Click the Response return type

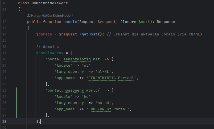pos(166,22)
